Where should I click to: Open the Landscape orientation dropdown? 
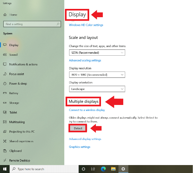coord(97,89)
